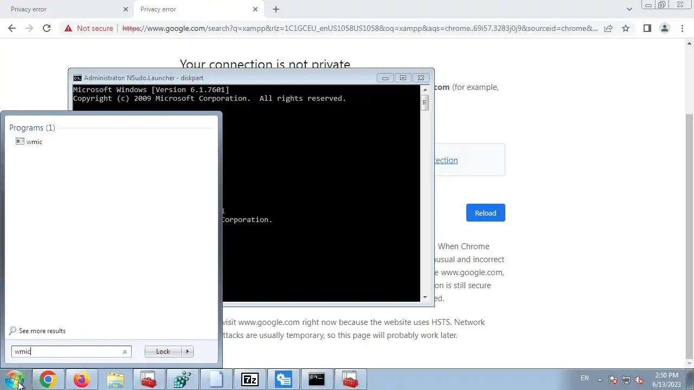
Task: Open a new Chrome tab
Action: pos(276,9)
